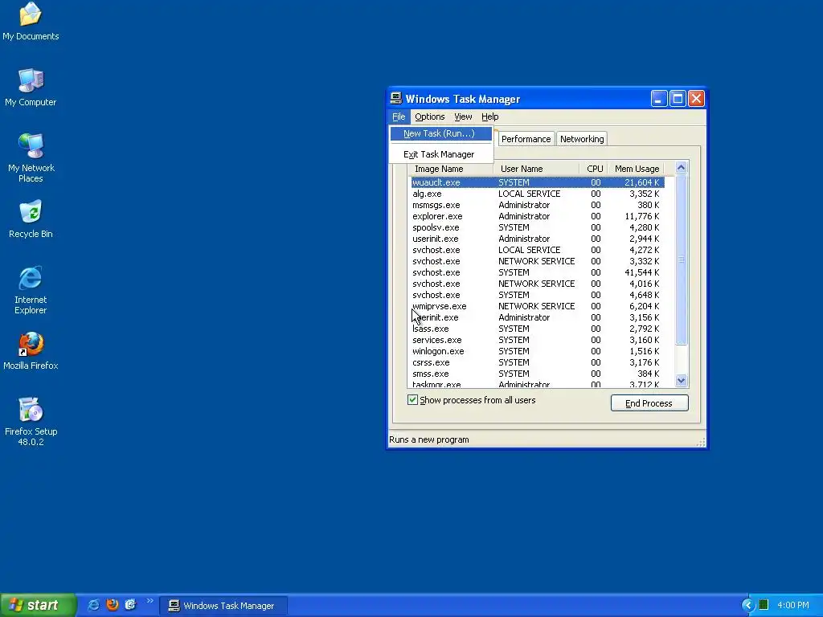Select the taskmgr.exe process row

coord(538,384)
